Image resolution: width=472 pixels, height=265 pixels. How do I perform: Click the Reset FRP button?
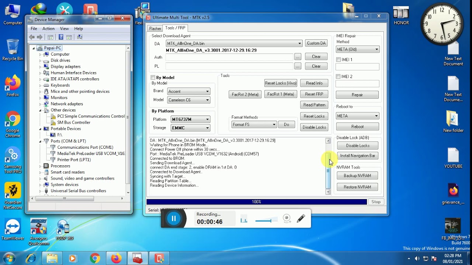314,94
